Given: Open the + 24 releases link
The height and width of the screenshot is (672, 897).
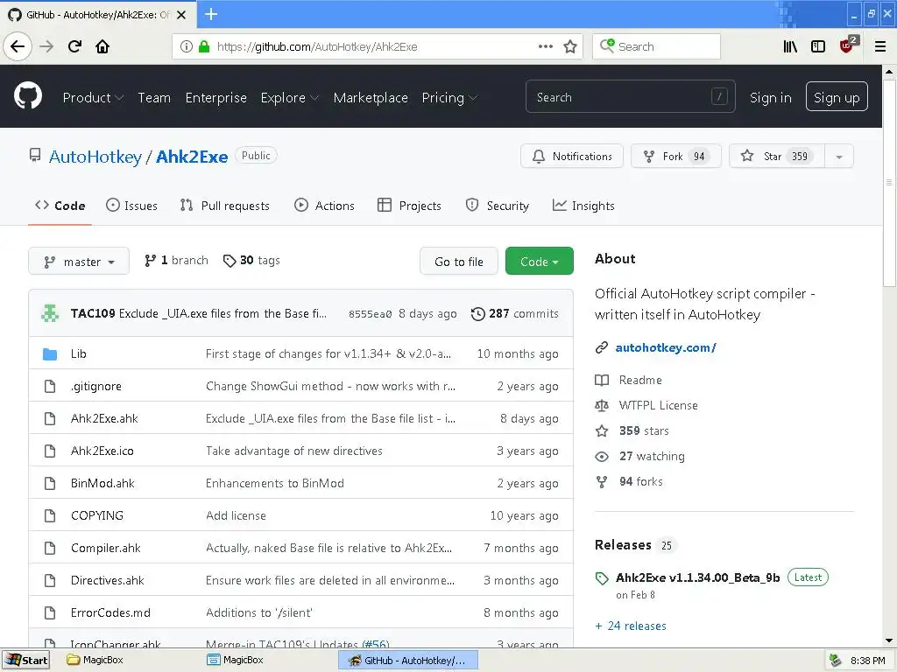Looking at the screenshot, I should pos(631,626).
